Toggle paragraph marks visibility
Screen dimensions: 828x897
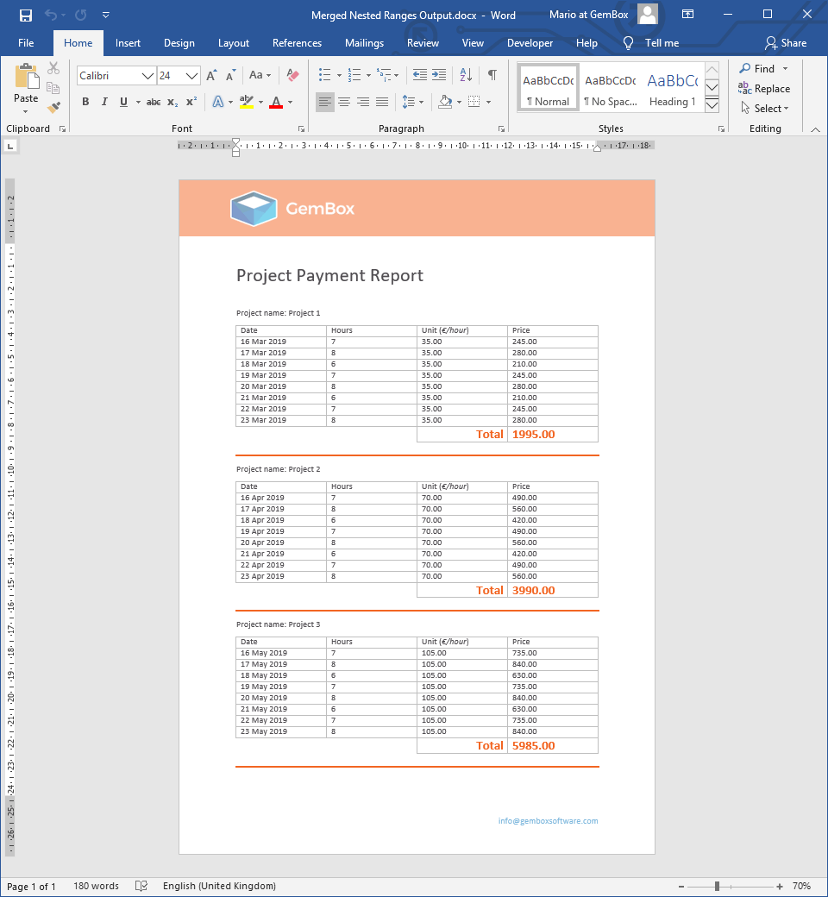click(x=492, y=76)
